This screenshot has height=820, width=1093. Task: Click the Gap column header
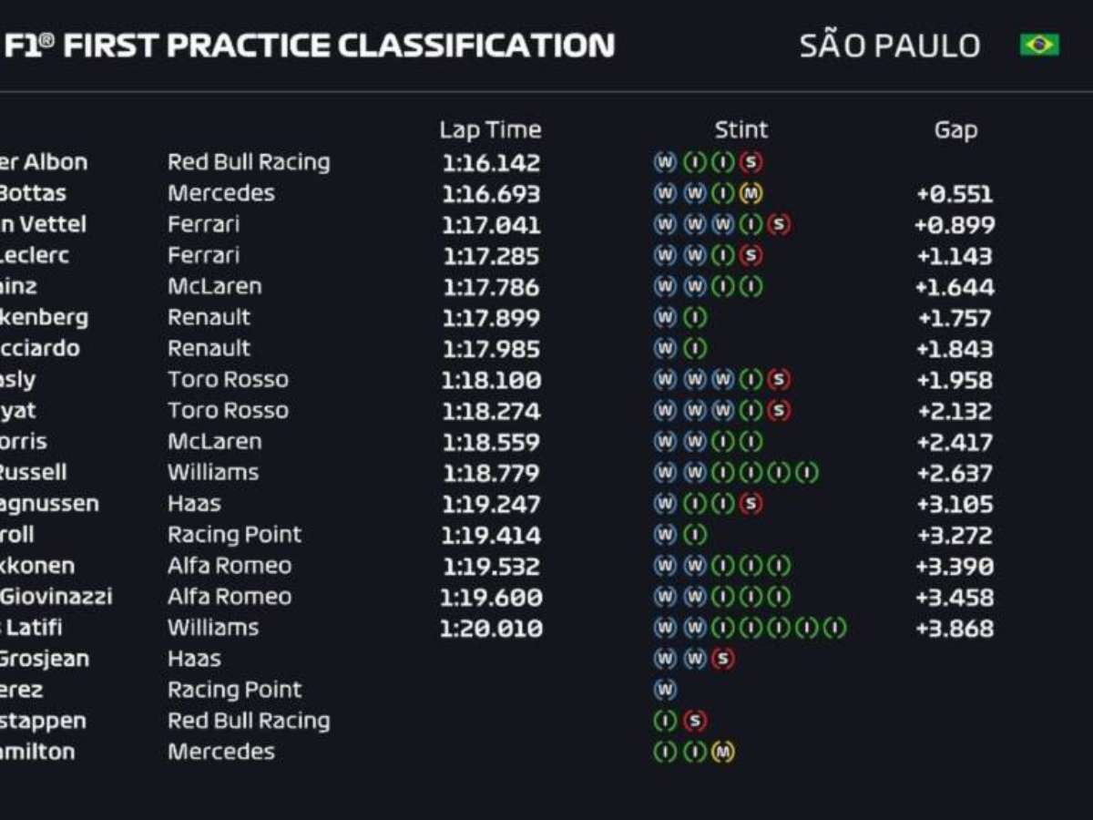coord(955,130)
